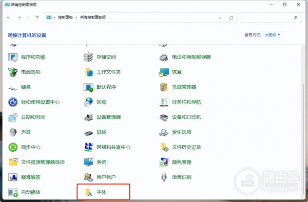Screen dimensions: 308x202
Task: Open the 设备和打印机 icon
Action: pyautogui.click(x=164, y=117)
